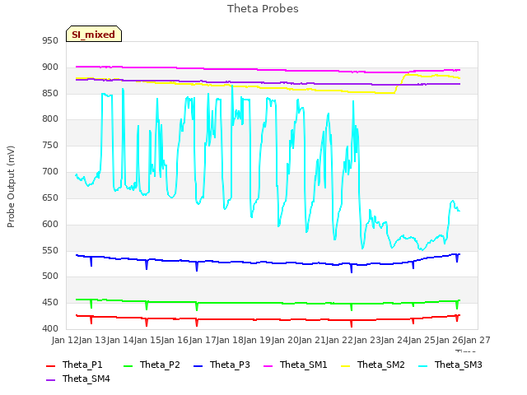Screen dimensions: 527x395
Task: Click the Jan 22 x-axis date label
Action: click(x=340, y=340)
